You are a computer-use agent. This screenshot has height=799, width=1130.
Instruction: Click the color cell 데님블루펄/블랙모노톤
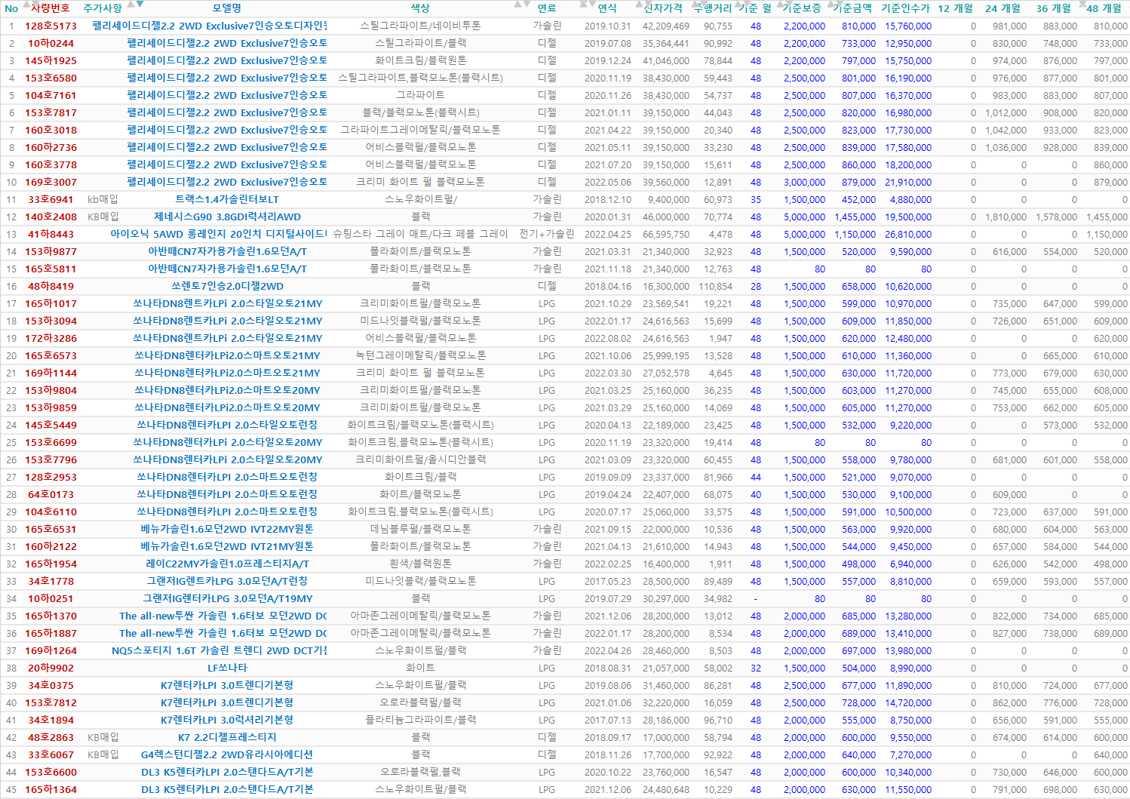click(420, 529)
